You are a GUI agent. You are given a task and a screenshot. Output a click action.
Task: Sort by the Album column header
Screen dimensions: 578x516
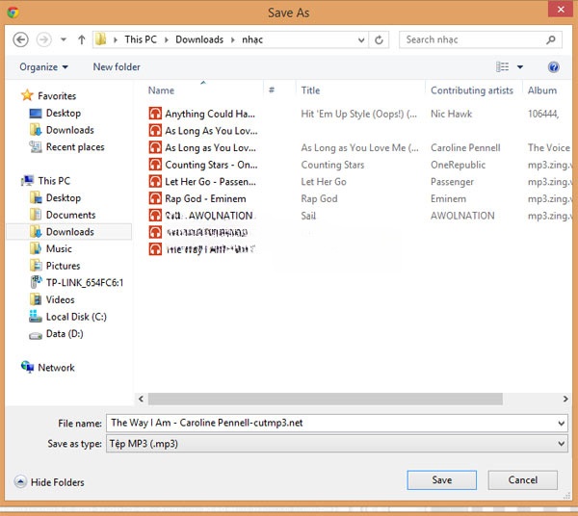point(542,90)
